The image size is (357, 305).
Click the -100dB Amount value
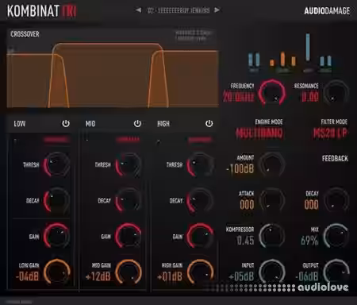240,168
